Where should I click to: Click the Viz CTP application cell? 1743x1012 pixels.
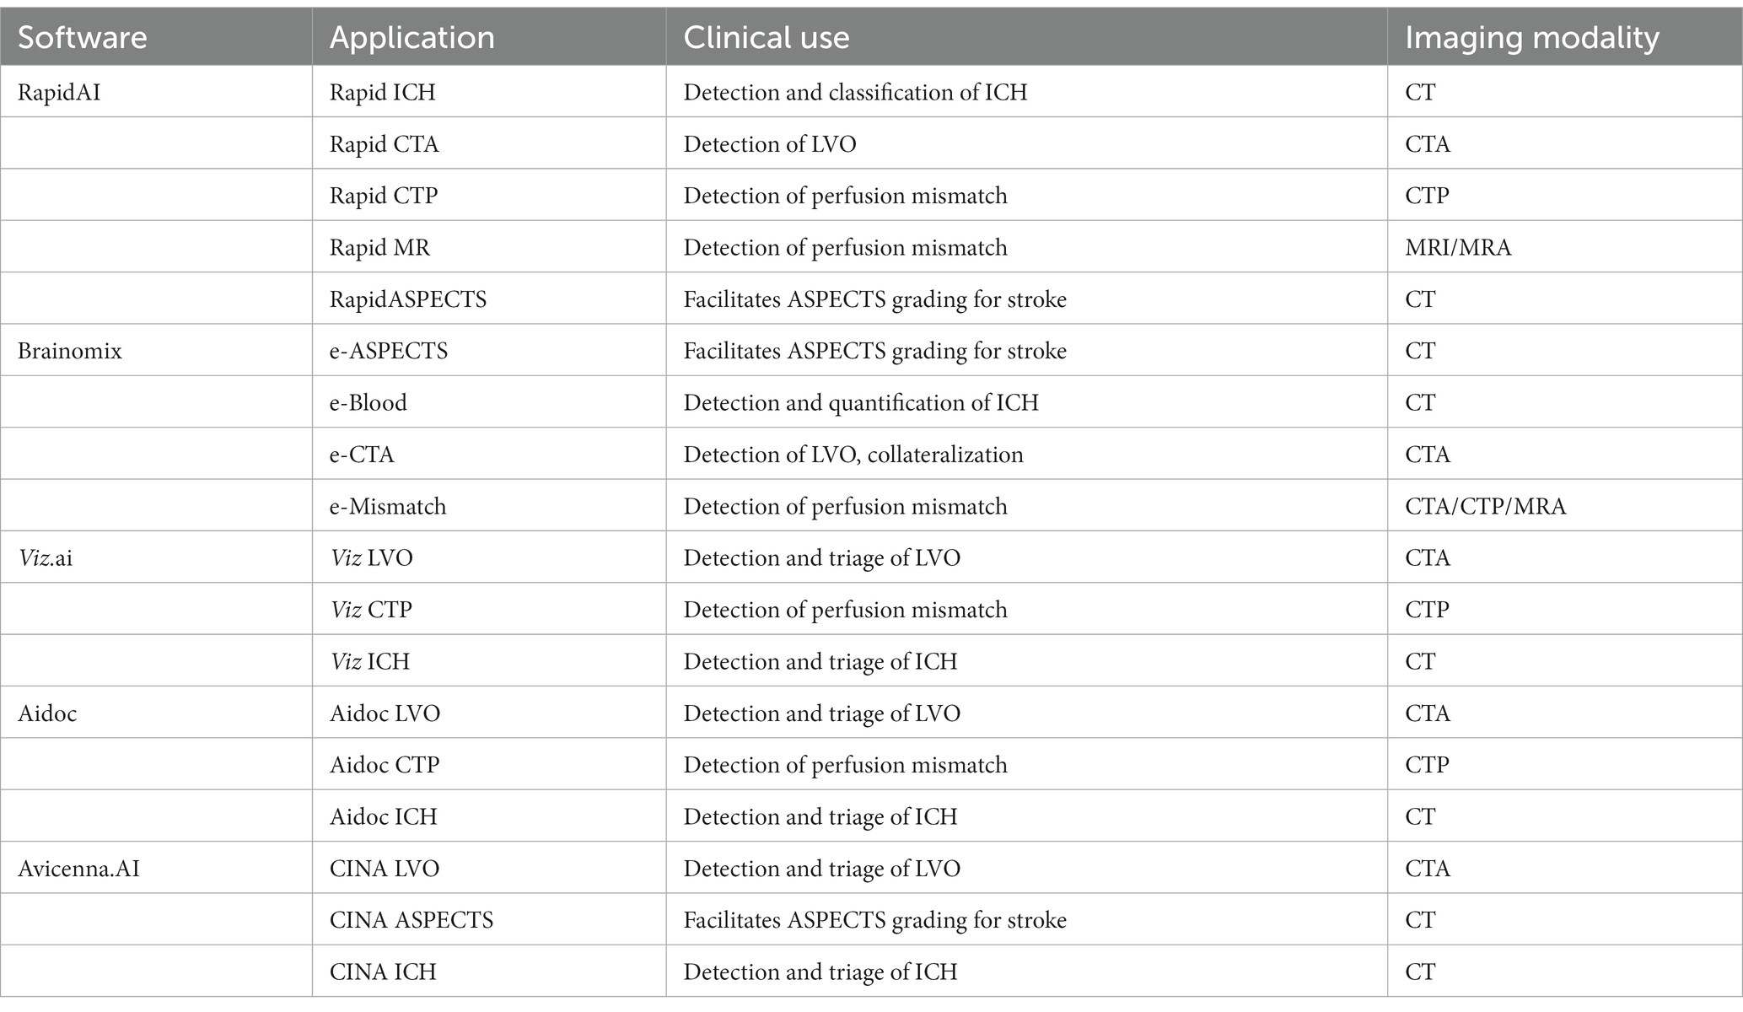coord(489,609)
